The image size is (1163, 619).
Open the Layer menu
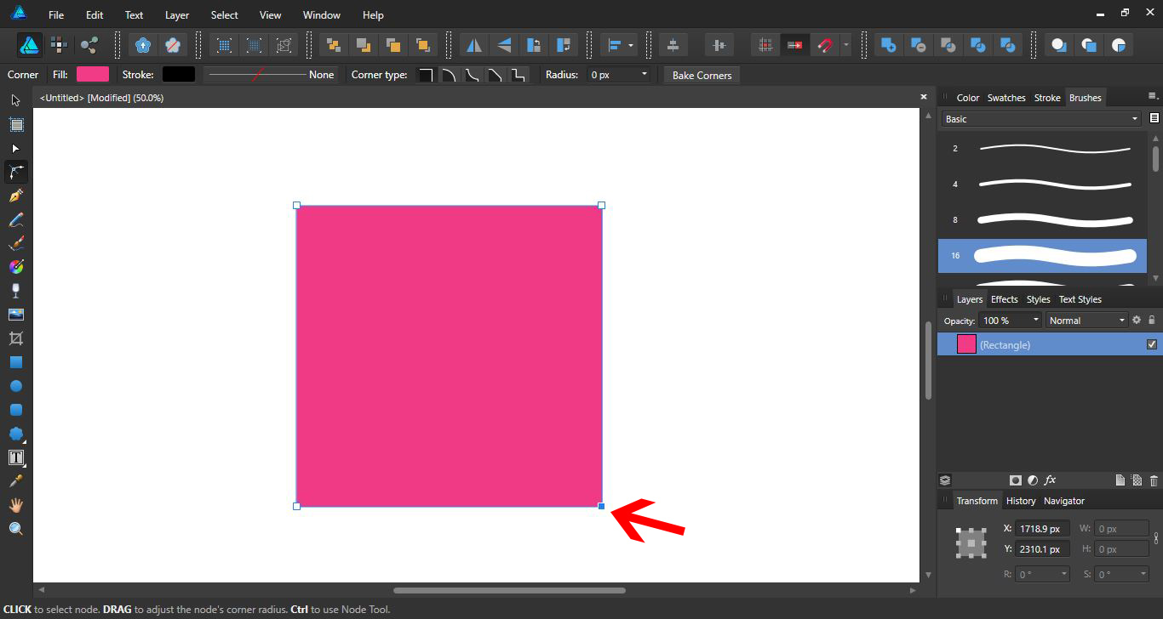[x=177, y=15]
